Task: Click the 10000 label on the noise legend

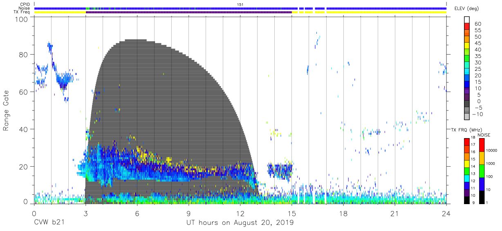Action: 493,150
